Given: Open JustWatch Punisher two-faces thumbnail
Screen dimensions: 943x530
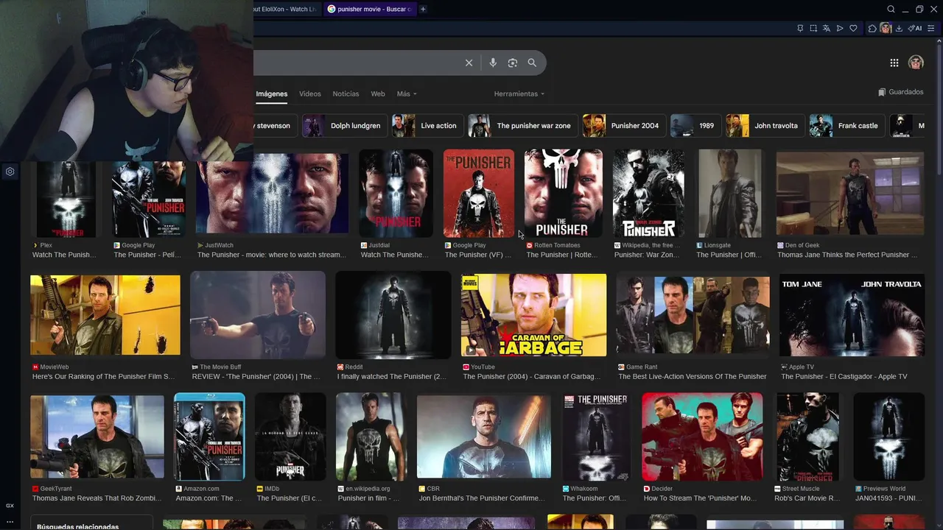Looking at the screenshot, I should click(x=273, y=193).
